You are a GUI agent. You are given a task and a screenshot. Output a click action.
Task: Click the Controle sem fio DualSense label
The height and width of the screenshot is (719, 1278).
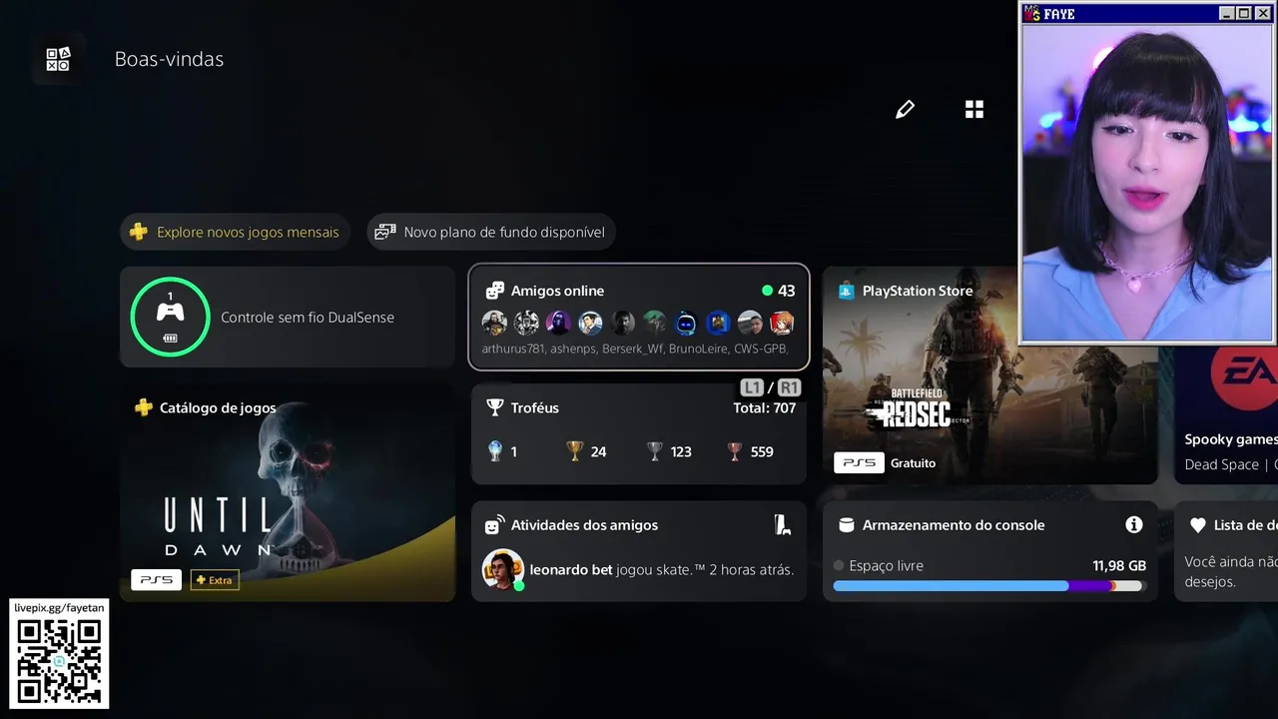point(308,318)
